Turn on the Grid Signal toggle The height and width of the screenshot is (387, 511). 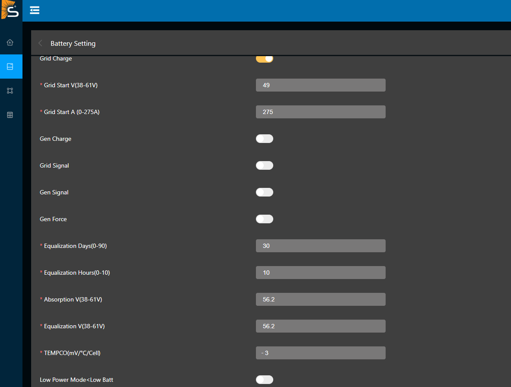[264, 165]
